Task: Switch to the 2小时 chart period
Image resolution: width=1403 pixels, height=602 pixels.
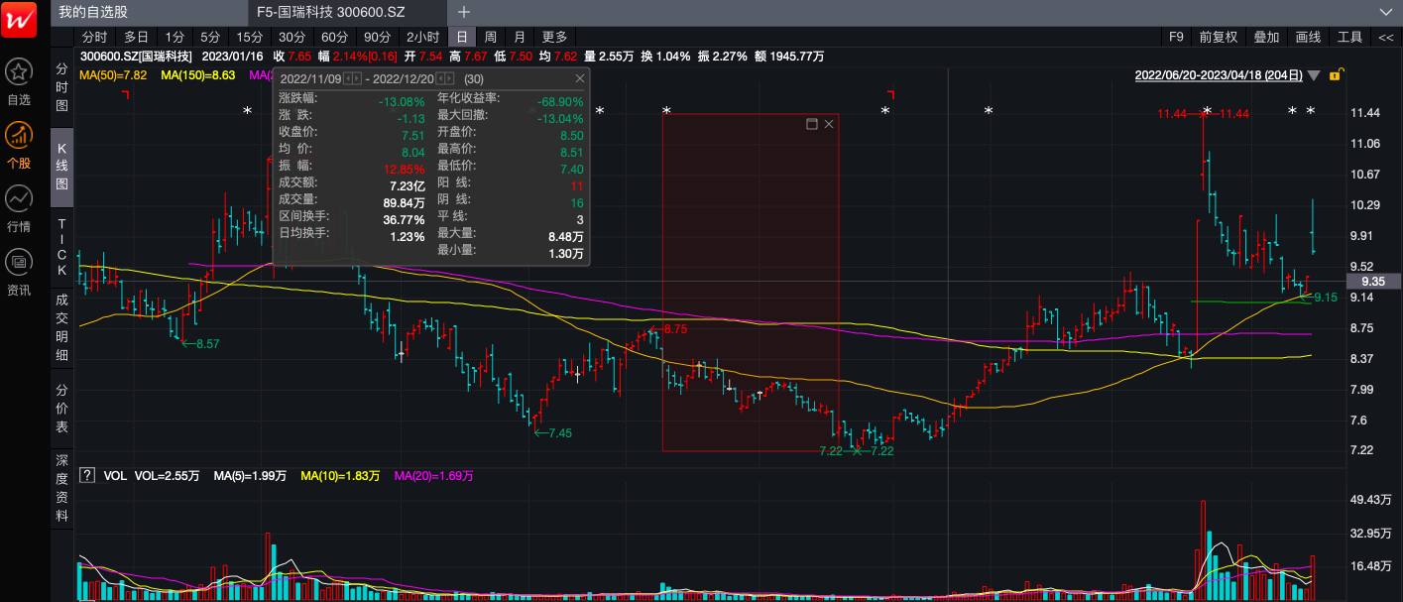Action: click(423, 37)
